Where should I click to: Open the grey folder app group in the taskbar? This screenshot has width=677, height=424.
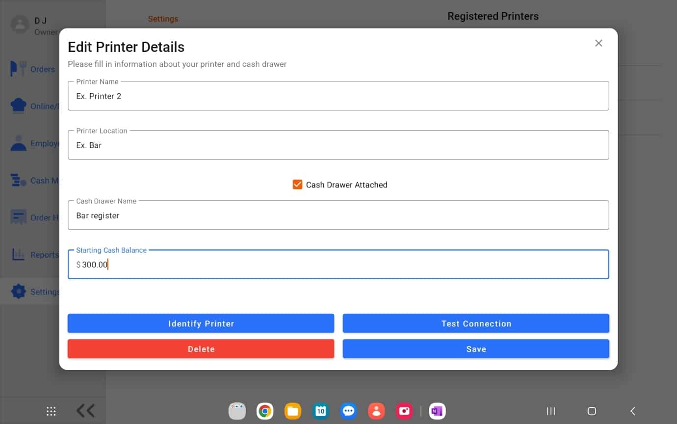[237, 411]
